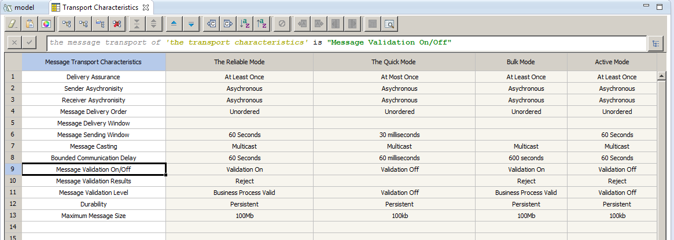
Task: Click the greyed grid left-triangle icon
Action: 336,24
